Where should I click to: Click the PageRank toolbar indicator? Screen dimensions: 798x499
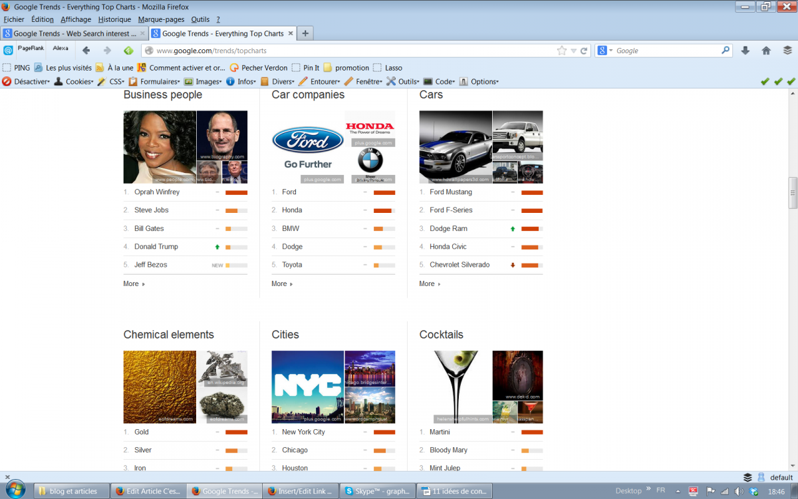coord(31,48)
